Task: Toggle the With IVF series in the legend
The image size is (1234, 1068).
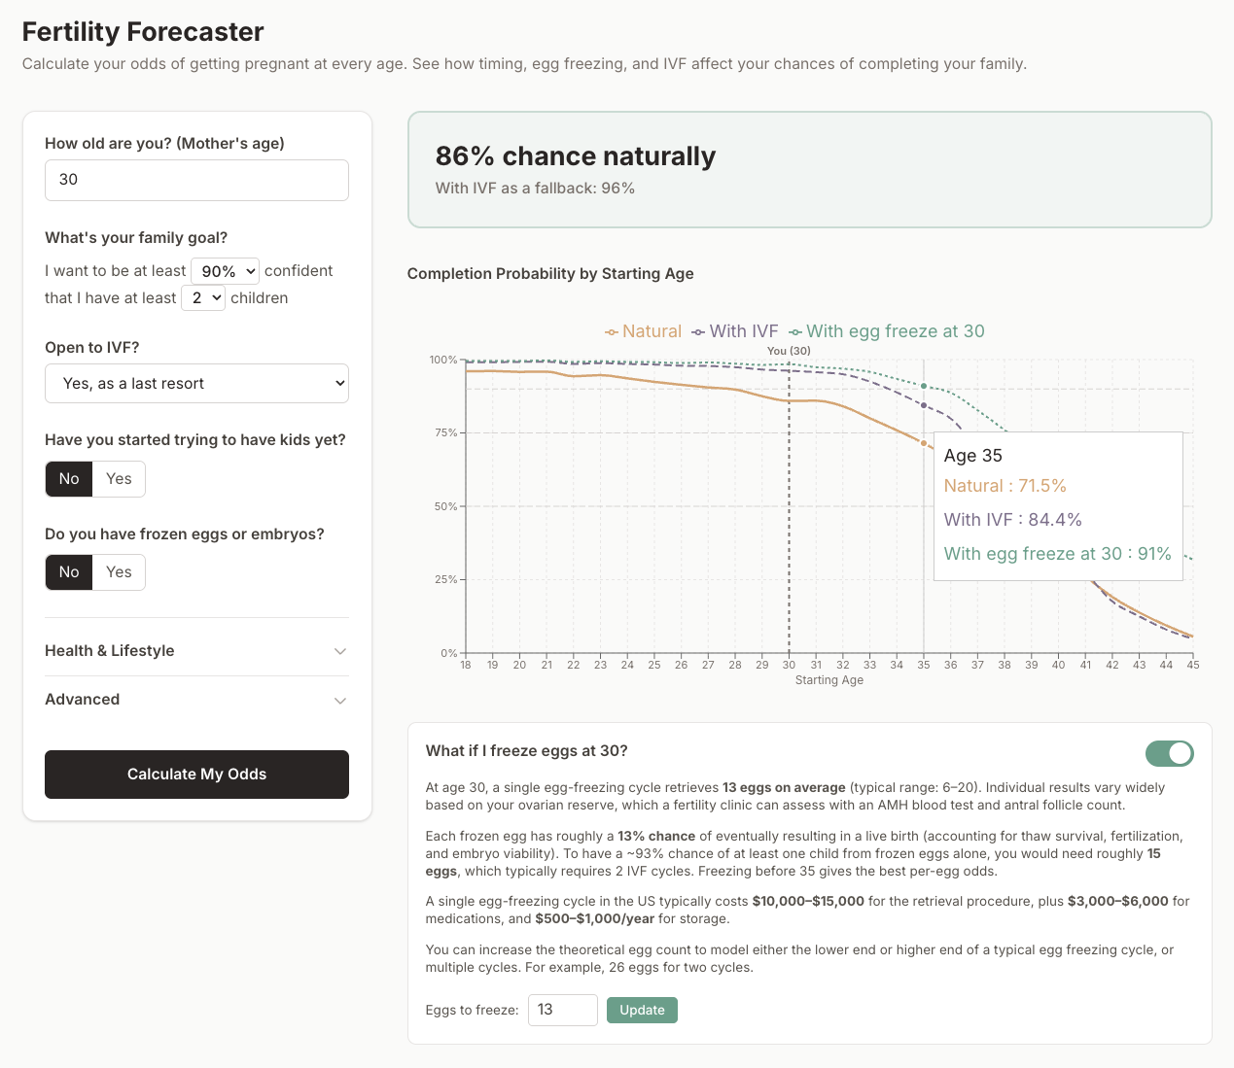Action: point(734,331)
